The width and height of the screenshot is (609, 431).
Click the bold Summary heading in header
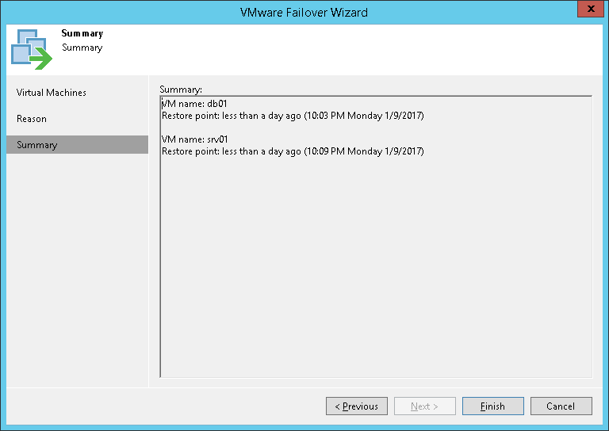82,33
